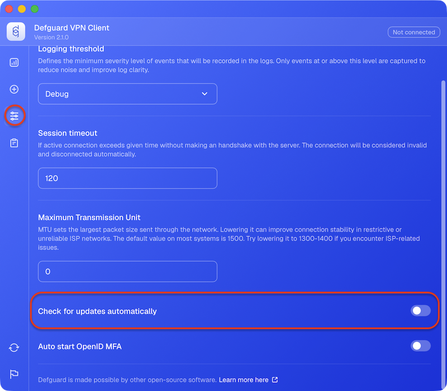Expand the dropdown chevron next to Debug
The height and width of the screenshot is (391, 447).
tap(205, 94)
